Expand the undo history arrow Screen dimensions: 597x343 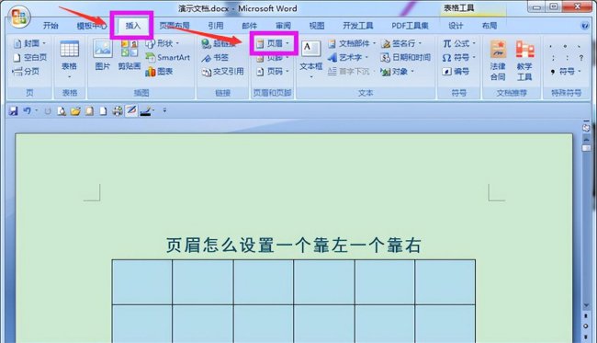coord(37,111)
